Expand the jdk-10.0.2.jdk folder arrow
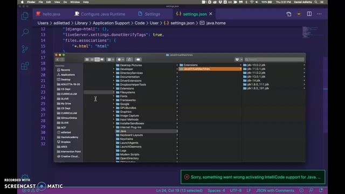The height and width of the screenshot is (194, 345). [304, 65]
